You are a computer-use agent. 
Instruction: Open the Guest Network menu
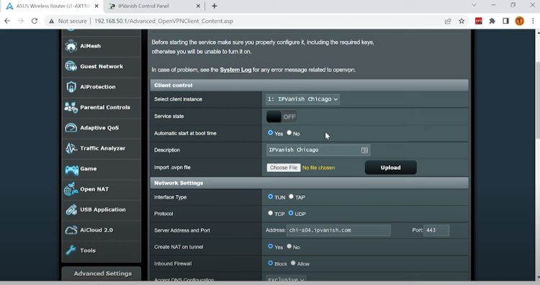point(102,66)
